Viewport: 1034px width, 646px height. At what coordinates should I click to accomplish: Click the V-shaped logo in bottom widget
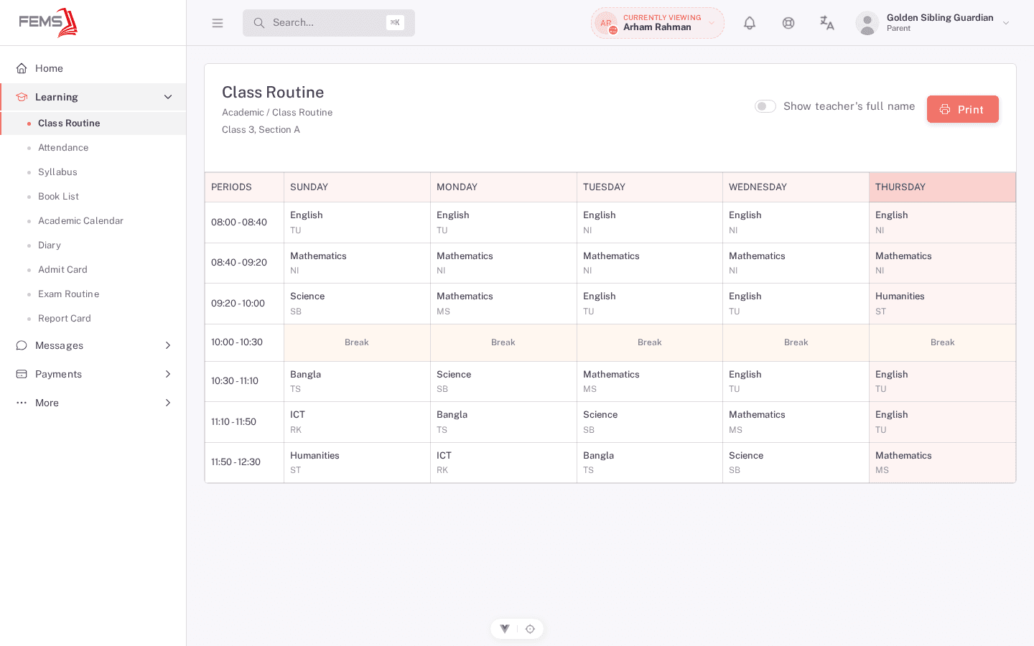point(505,629)
